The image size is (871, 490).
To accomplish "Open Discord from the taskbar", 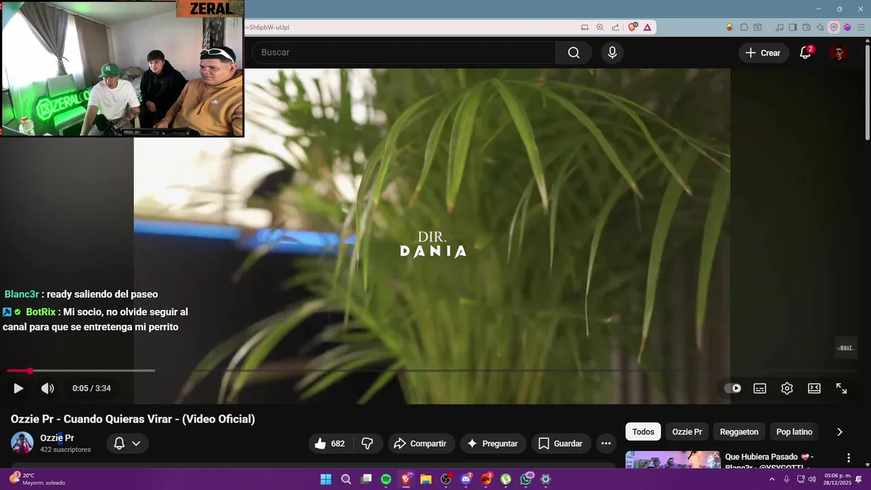I will tap(466, 479).
